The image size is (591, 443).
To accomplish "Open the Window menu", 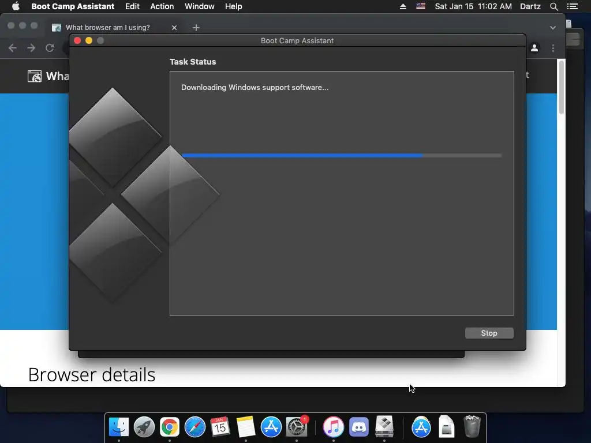I will (x=199, y=6).
